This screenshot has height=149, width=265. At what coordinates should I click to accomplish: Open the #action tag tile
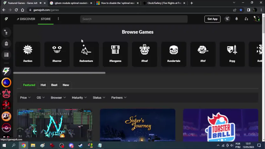point(28,54)
